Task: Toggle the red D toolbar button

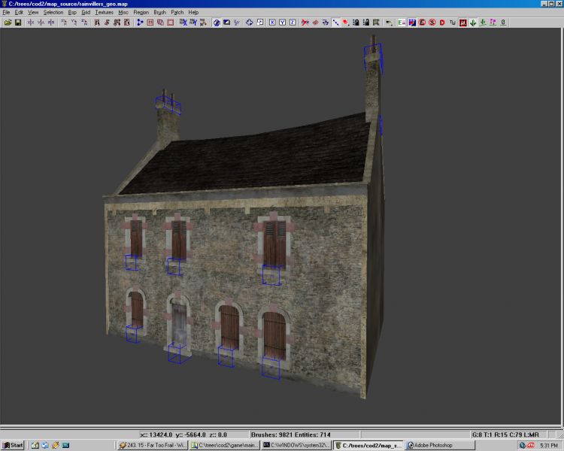Action: [x=442, y=23]
